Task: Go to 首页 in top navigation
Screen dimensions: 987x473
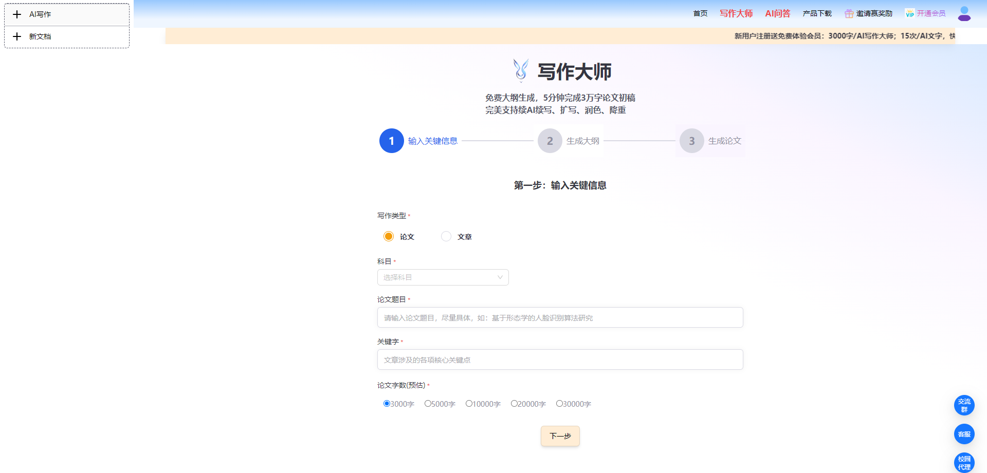Action: (x=700, y=14)
